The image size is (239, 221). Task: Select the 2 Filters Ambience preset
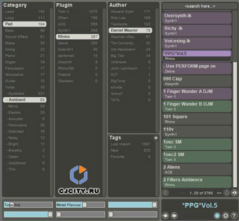point(197,182)
